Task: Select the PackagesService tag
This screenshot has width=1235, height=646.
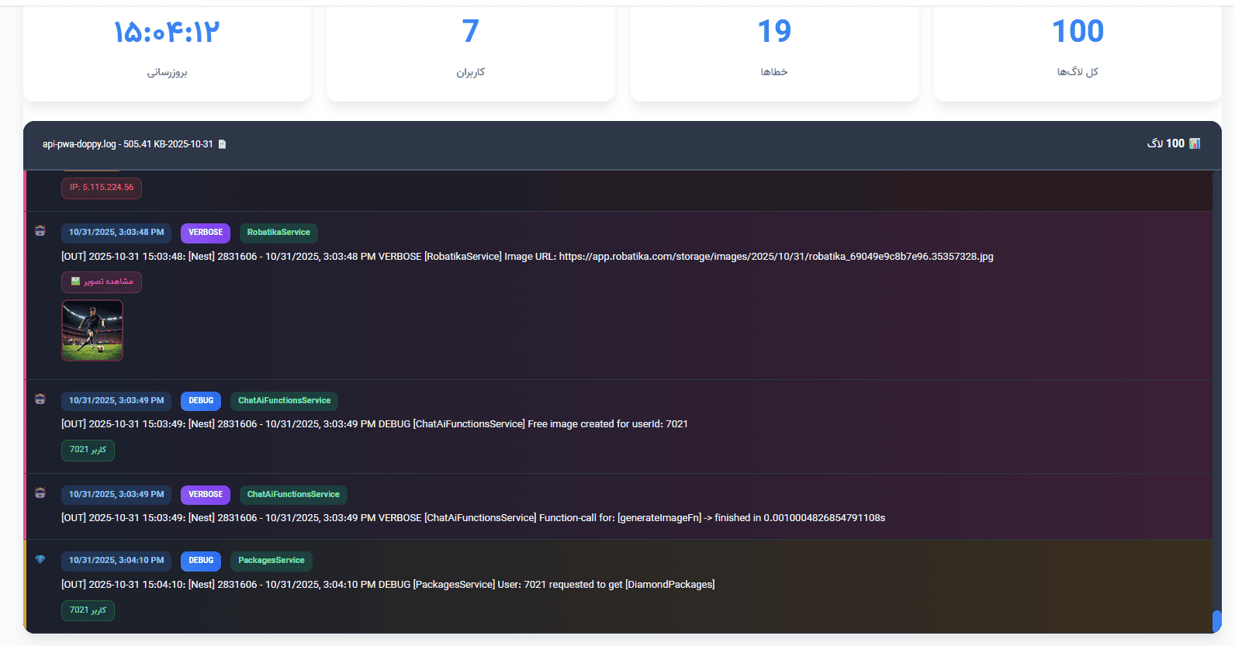Action: pos(271,561)
